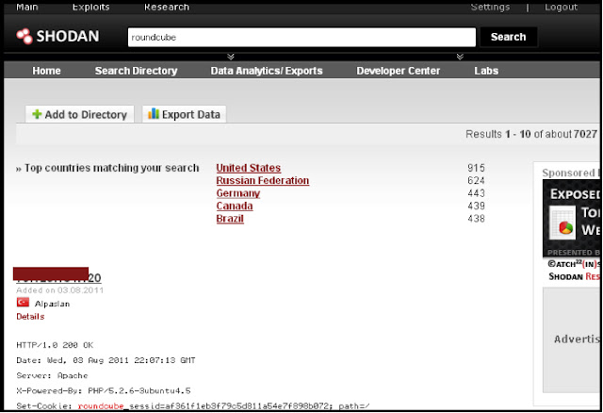Open the Search Directory tab
The height and width of the screenshot is (413, 603).
[136, 71]
